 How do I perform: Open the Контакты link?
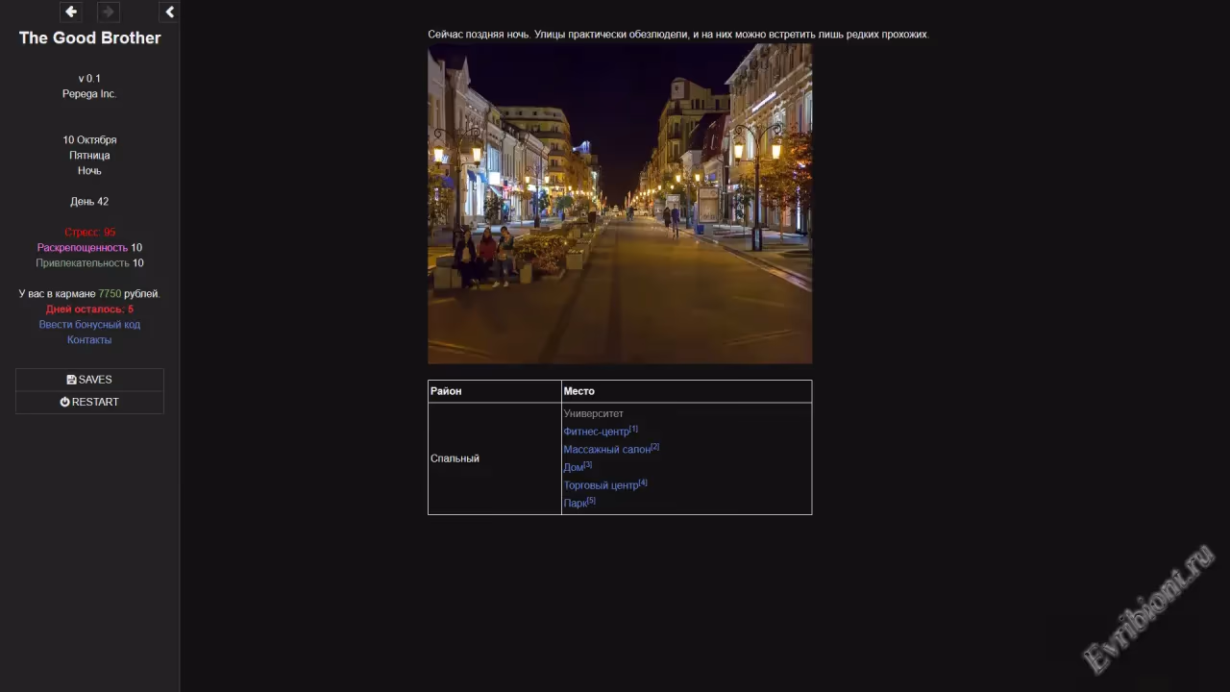tap(89, 340)
